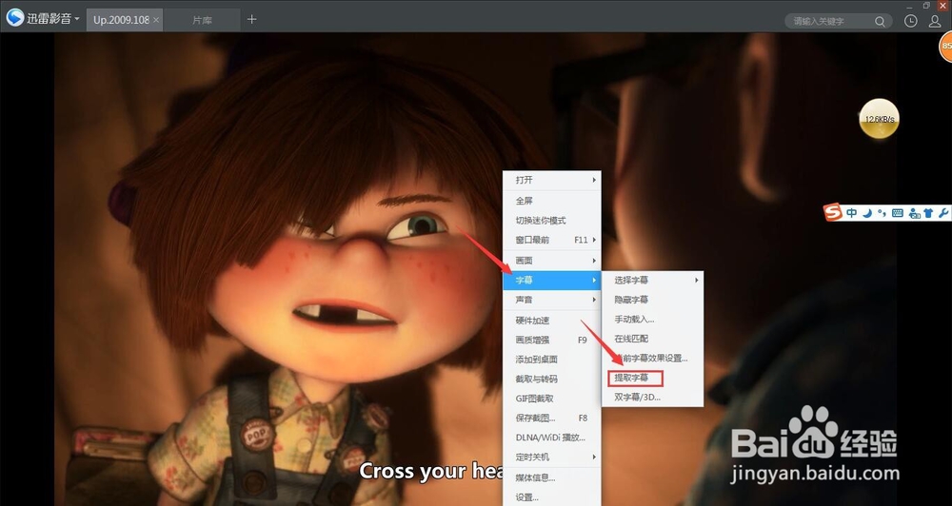Expand the 选择字幕 submenu
The width and height of the screenshot is (952, 506).
click(653, 281)
